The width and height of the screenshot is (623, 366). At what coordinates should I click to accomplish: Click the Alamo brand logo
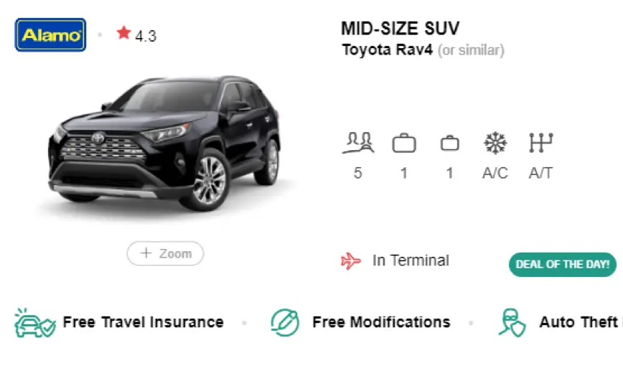[50, 35]
